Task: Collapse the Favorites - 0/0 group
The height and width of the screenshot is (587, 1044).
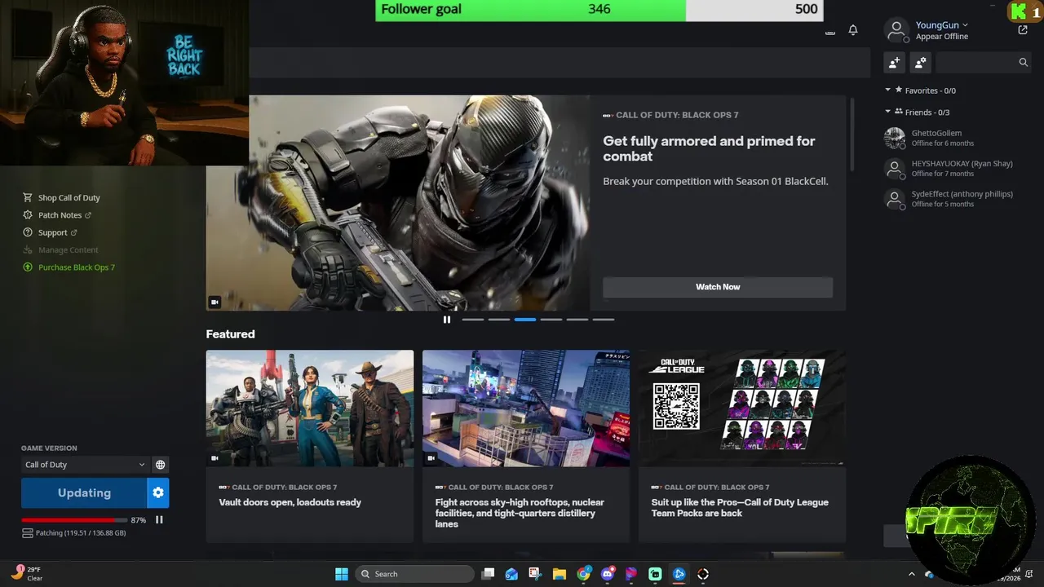Action: tap(888, 90)
